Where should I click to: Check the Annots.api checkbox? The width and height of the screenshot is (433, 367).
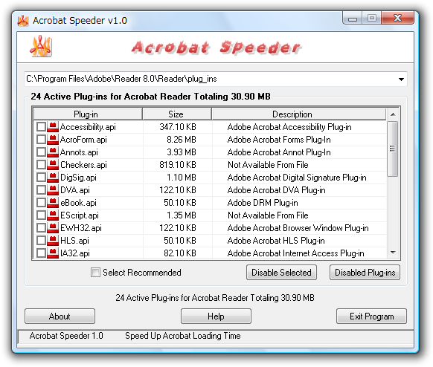click(x=41, y=152)
